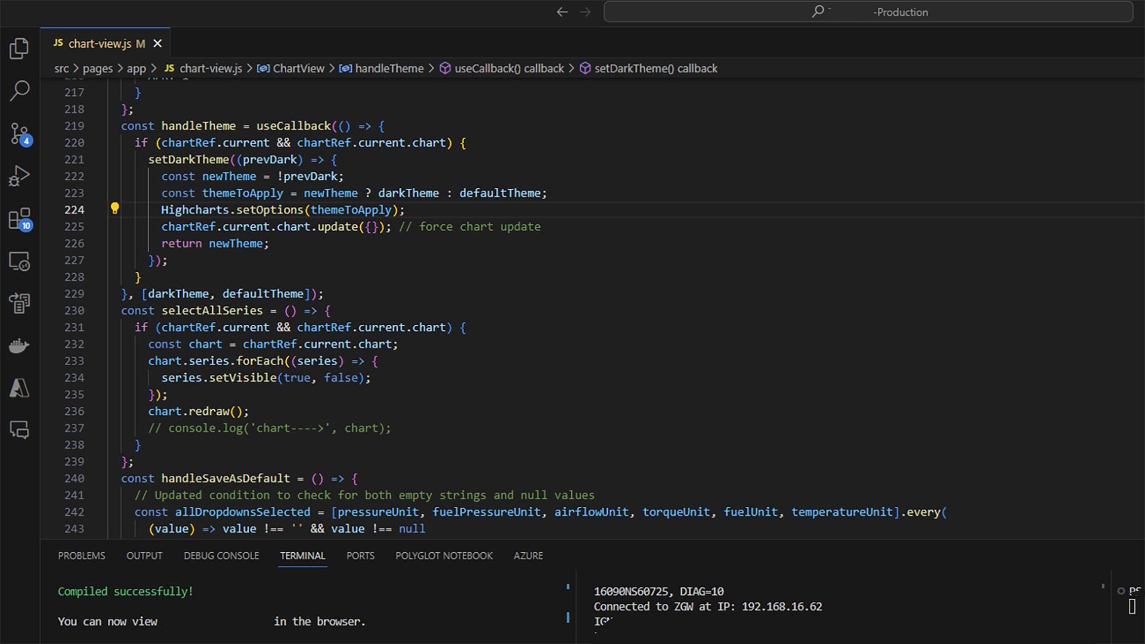Click the forward navigation arrow

click(x=585, y=12)
